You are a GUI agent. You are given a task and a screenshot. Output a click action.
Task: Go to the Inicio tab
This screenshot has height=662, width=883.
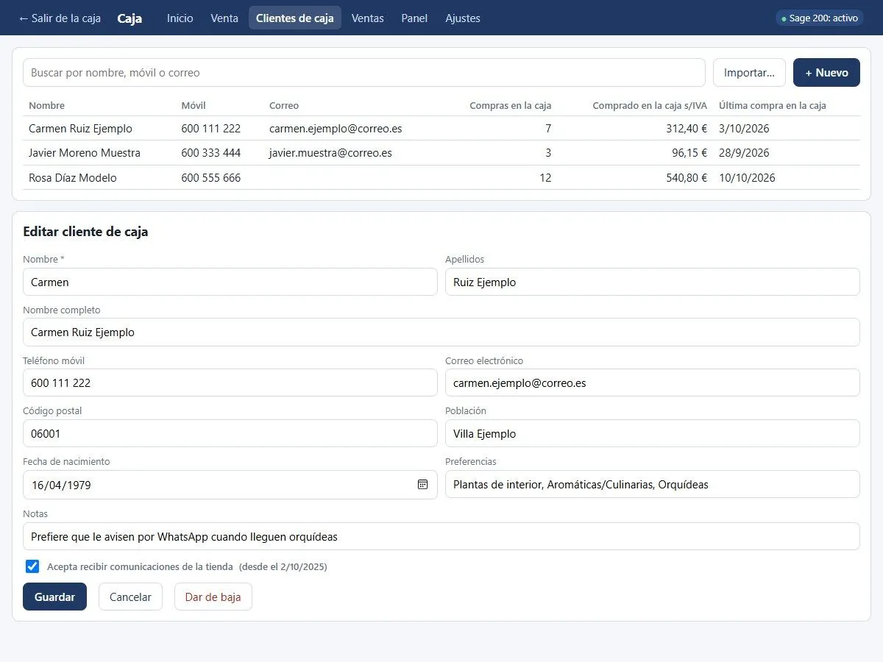point(180,18)
